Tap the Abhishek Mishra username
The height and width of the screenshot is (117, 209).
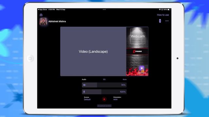pos(57,21)
